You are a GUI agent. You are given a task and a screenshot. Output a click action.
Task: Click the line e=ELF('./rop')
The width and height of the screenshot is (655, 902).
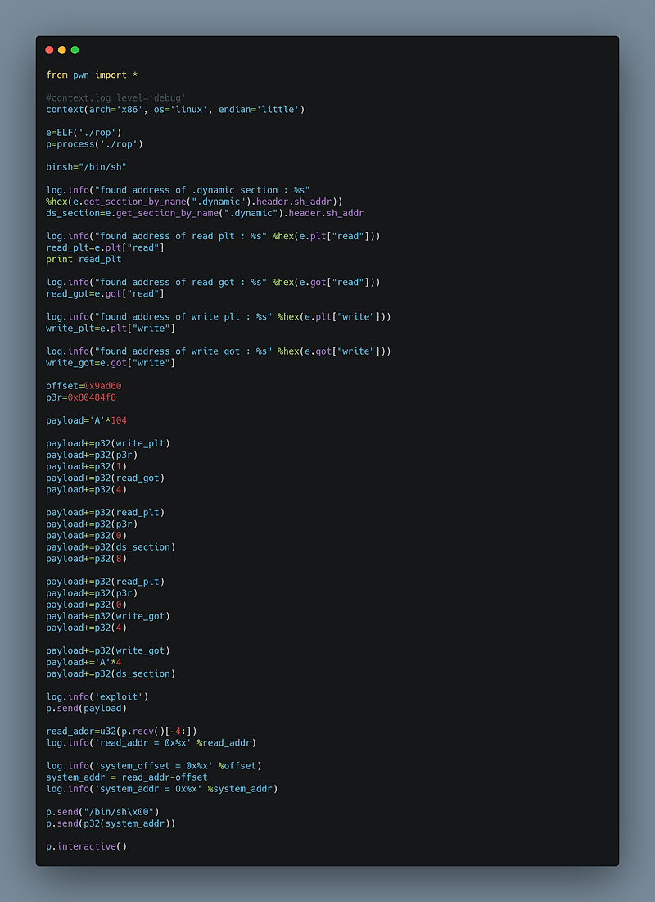click(x=84, y=132)
